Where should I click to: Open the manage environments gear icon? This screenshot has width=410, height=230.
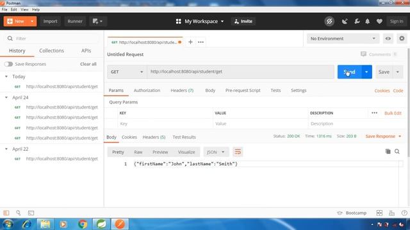click(402, 38)
